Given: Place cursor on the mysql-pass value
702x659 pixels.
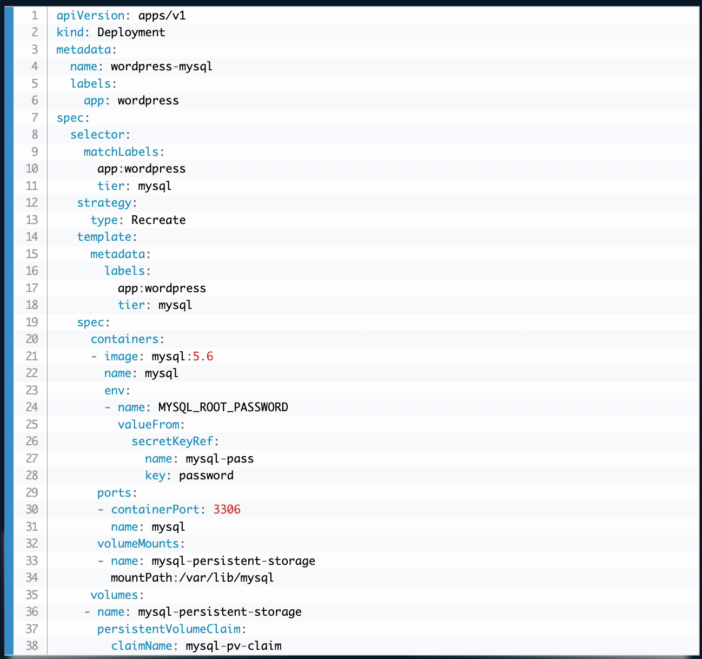Looking at the screenshot, I should pyautogui.click(x=220, y=459).
